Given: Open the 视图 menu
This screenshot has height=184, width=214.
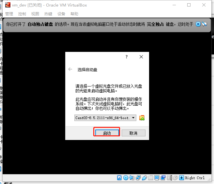Looking at the screenshot, I should (x=35, y=14).
